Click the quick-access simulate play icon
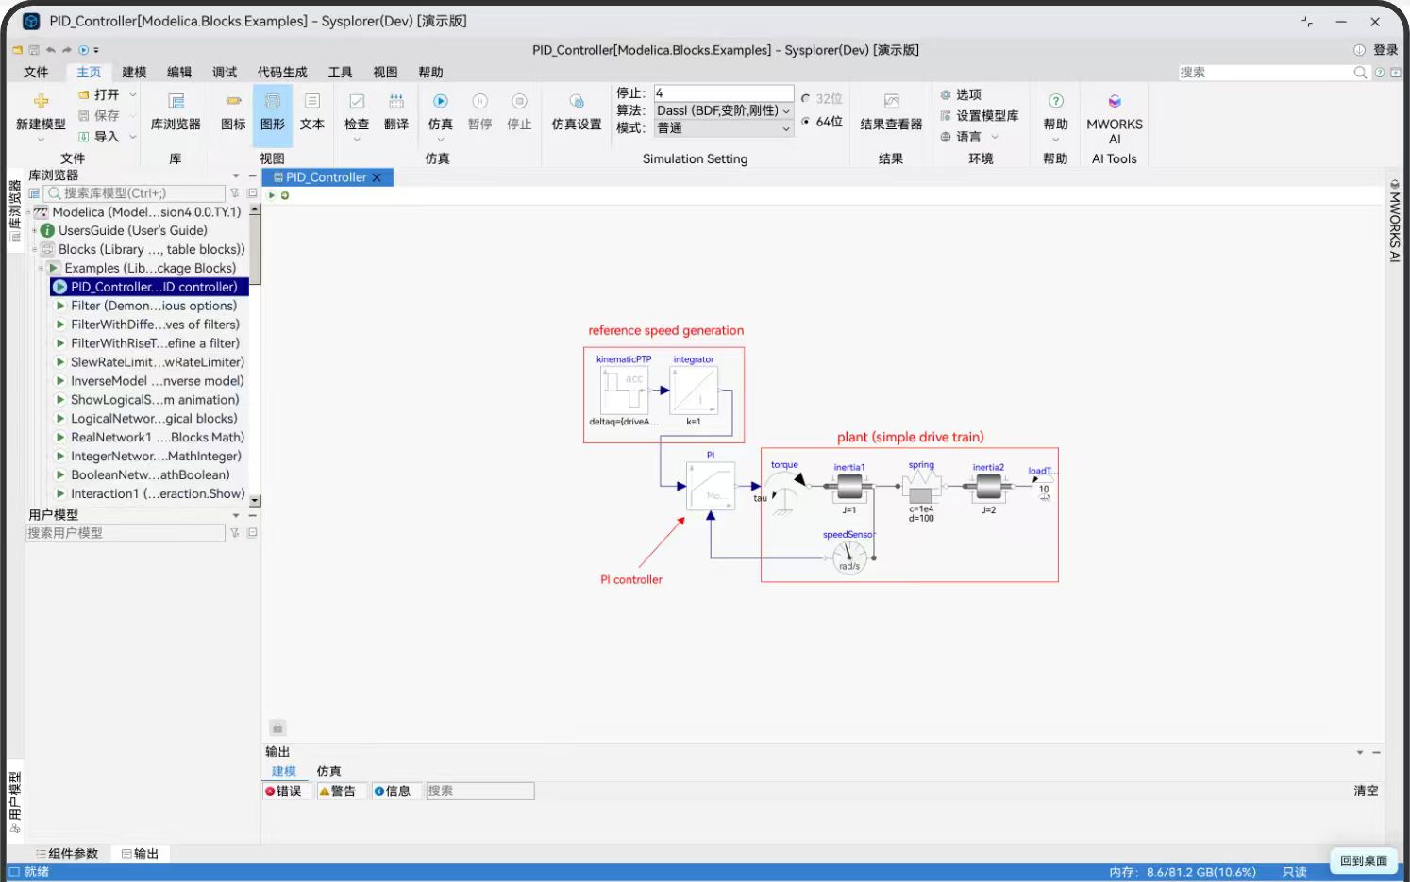Viewport: 1410px width, 882px height. click(83, 50)
